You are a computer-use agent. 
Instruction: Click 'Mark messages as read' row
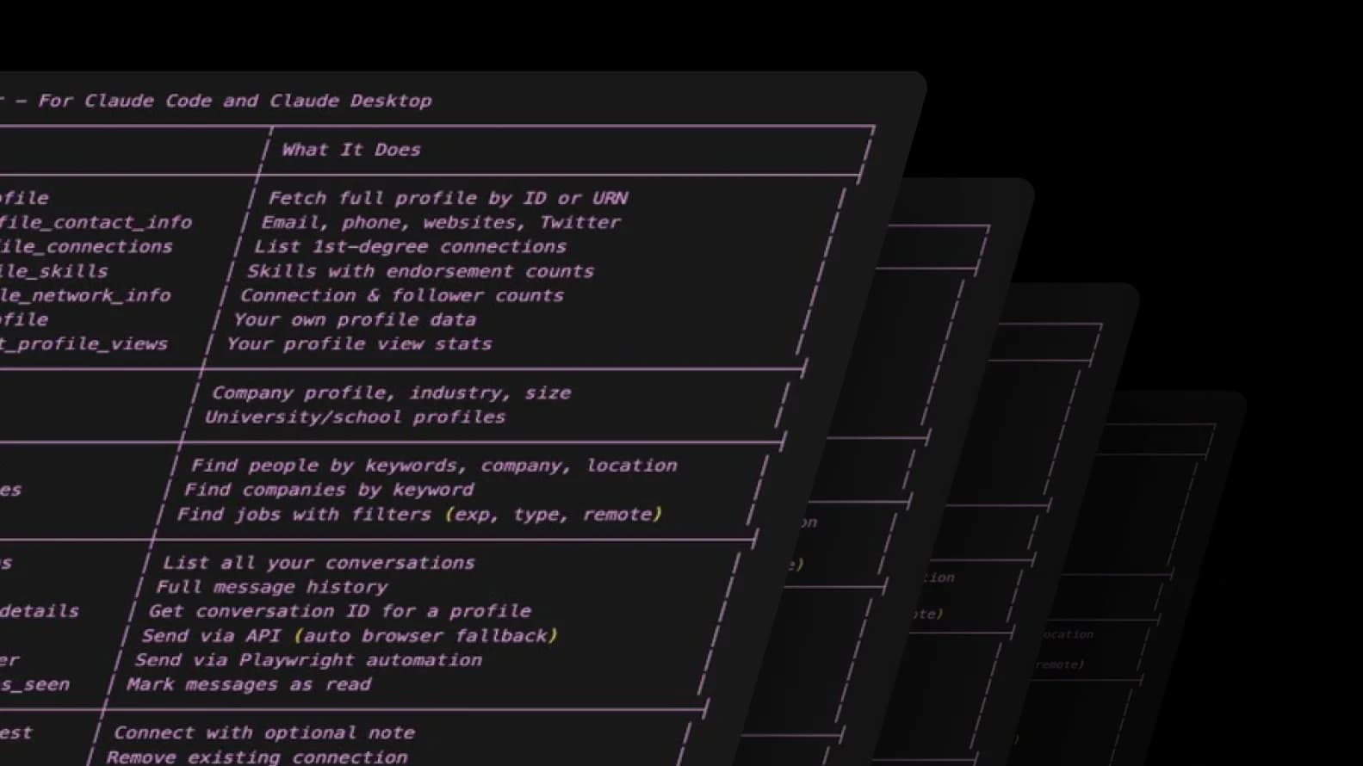tap(249, 684)
